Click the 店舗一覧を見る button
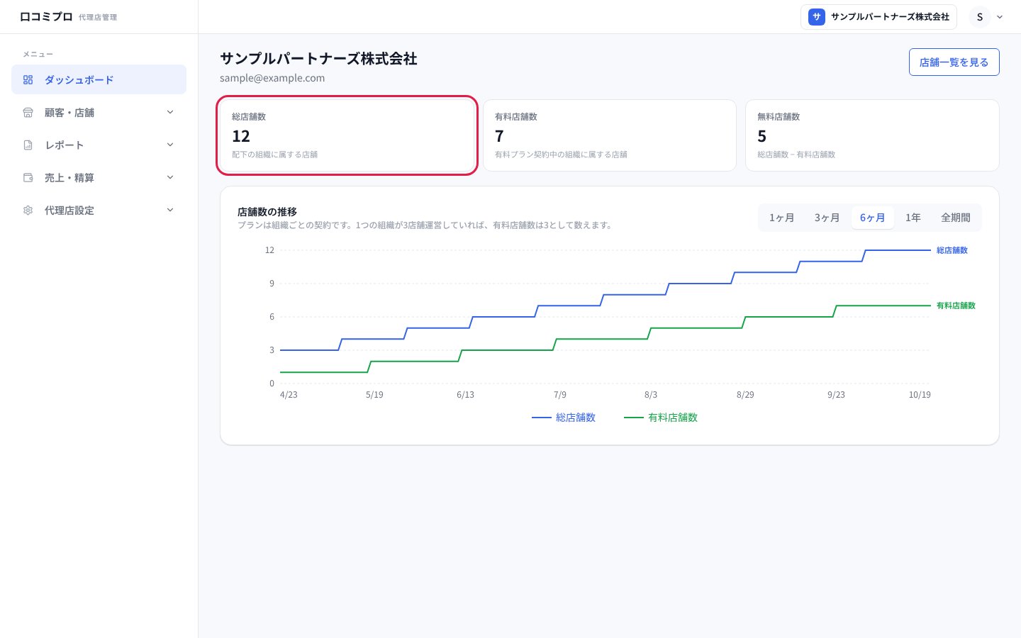The image size is (1021, 638). pos(954,62)
